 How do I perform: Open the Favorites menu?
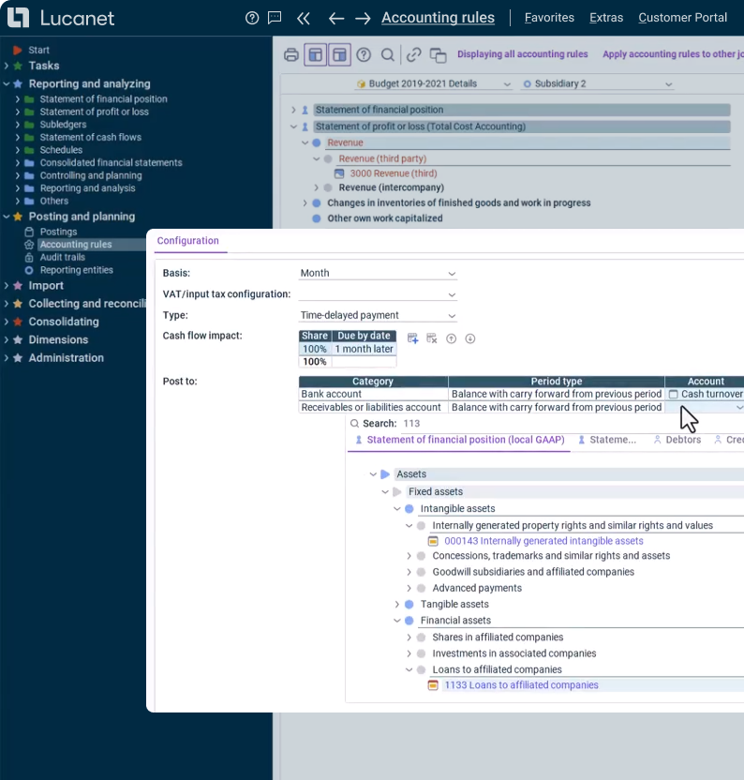(549, 18)
